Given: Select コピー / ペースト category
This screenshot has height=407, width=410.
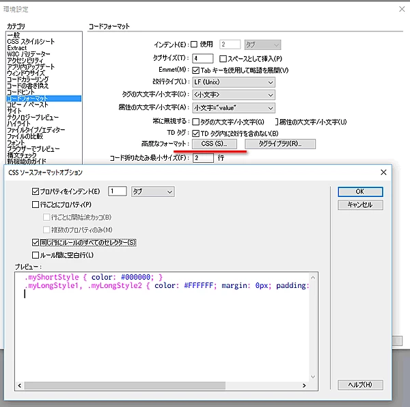Looking at the screenshot, I should [x=27, y=105].
